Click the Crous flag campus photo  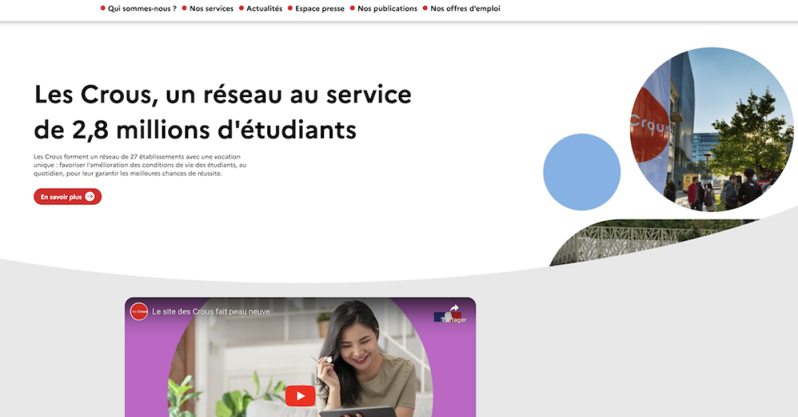(712, 129)
